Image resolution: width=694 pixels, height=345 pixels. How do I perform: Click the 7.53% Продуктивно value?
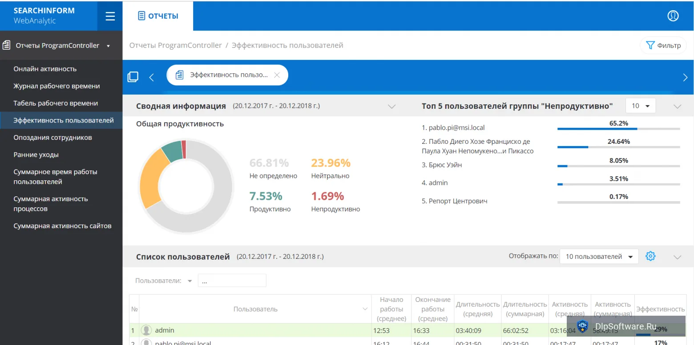266,196
